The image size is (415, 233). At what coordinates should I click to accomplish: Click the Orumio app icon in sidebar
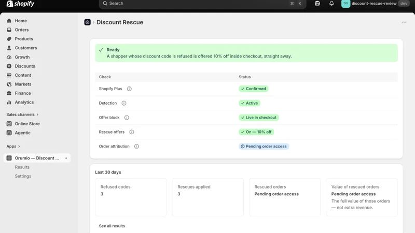click(x=9, y=158)
